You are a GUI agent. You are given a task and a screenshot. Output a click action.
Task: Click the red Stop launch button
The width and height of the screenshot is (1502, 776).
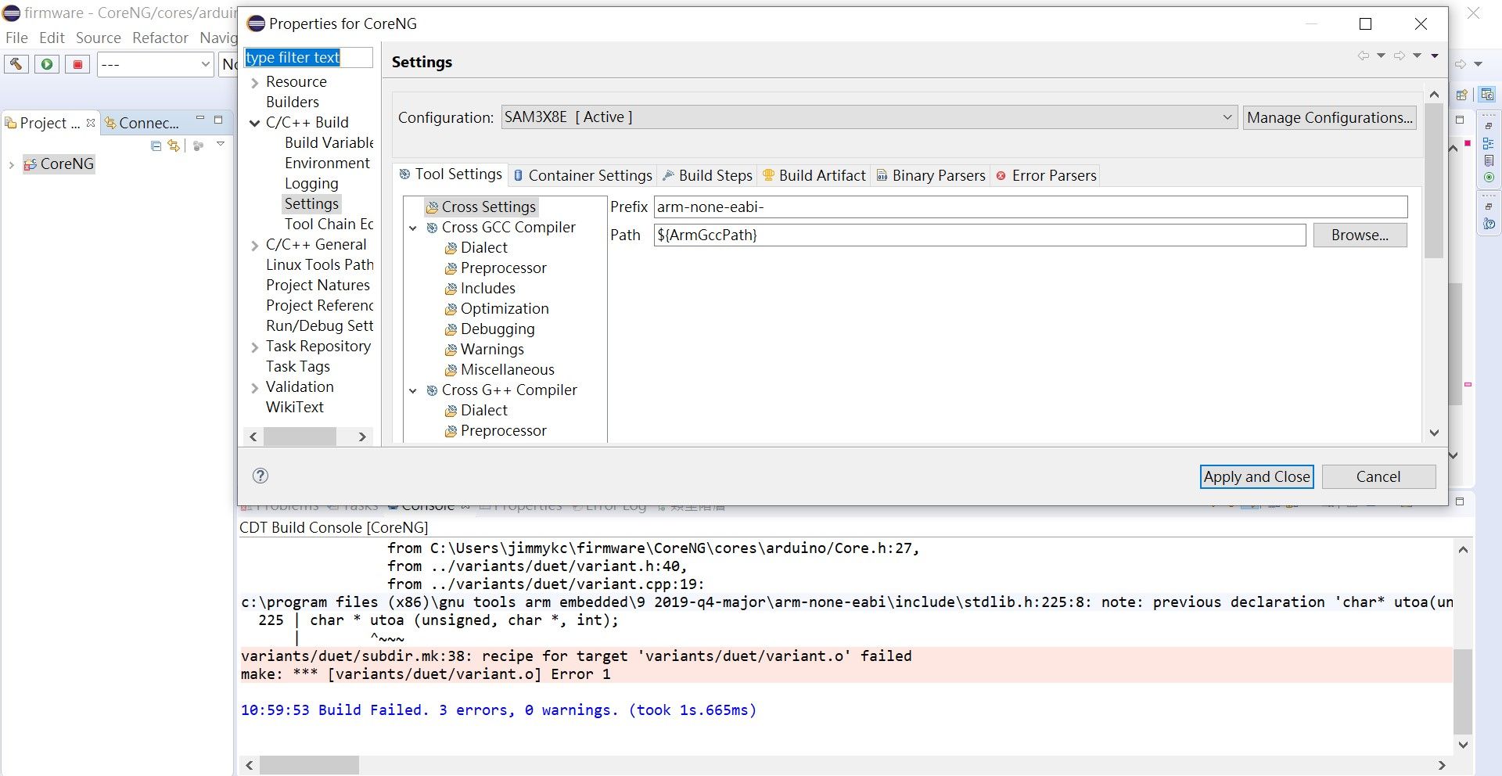[77, 64]
